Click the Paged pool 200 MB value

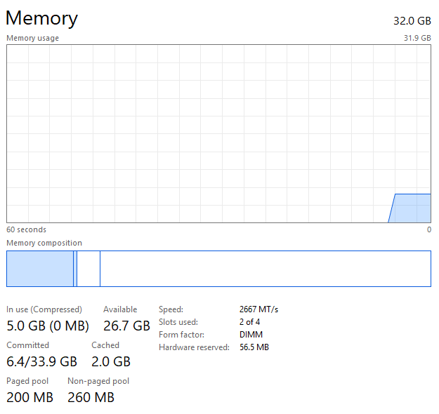coord(30,397)
